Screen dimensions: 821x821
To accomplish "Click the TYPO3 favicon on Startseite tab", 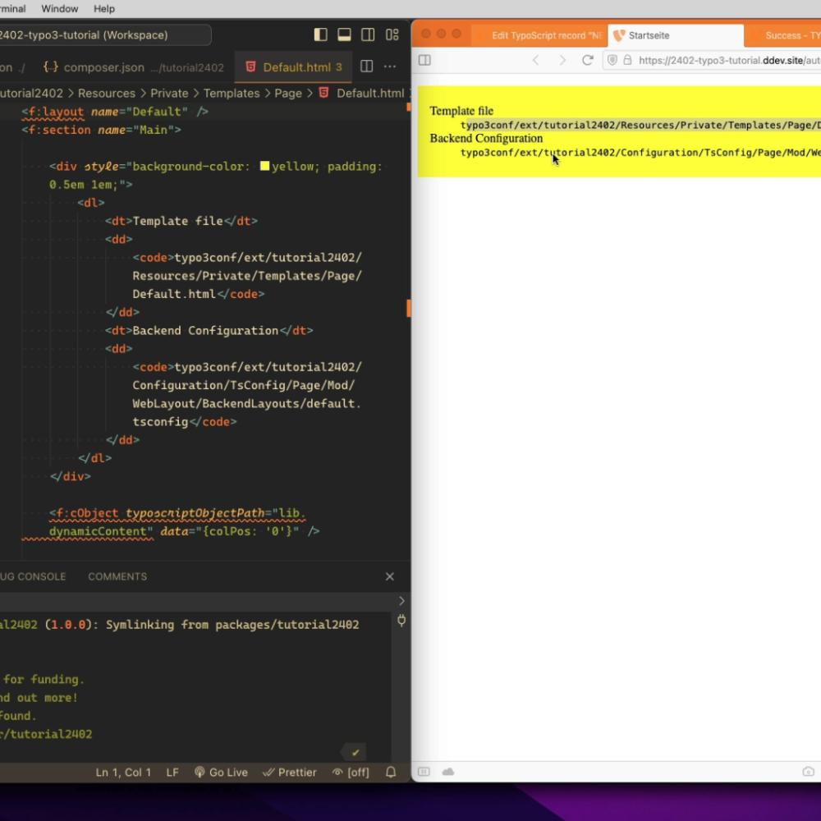I will click(619, 35).
